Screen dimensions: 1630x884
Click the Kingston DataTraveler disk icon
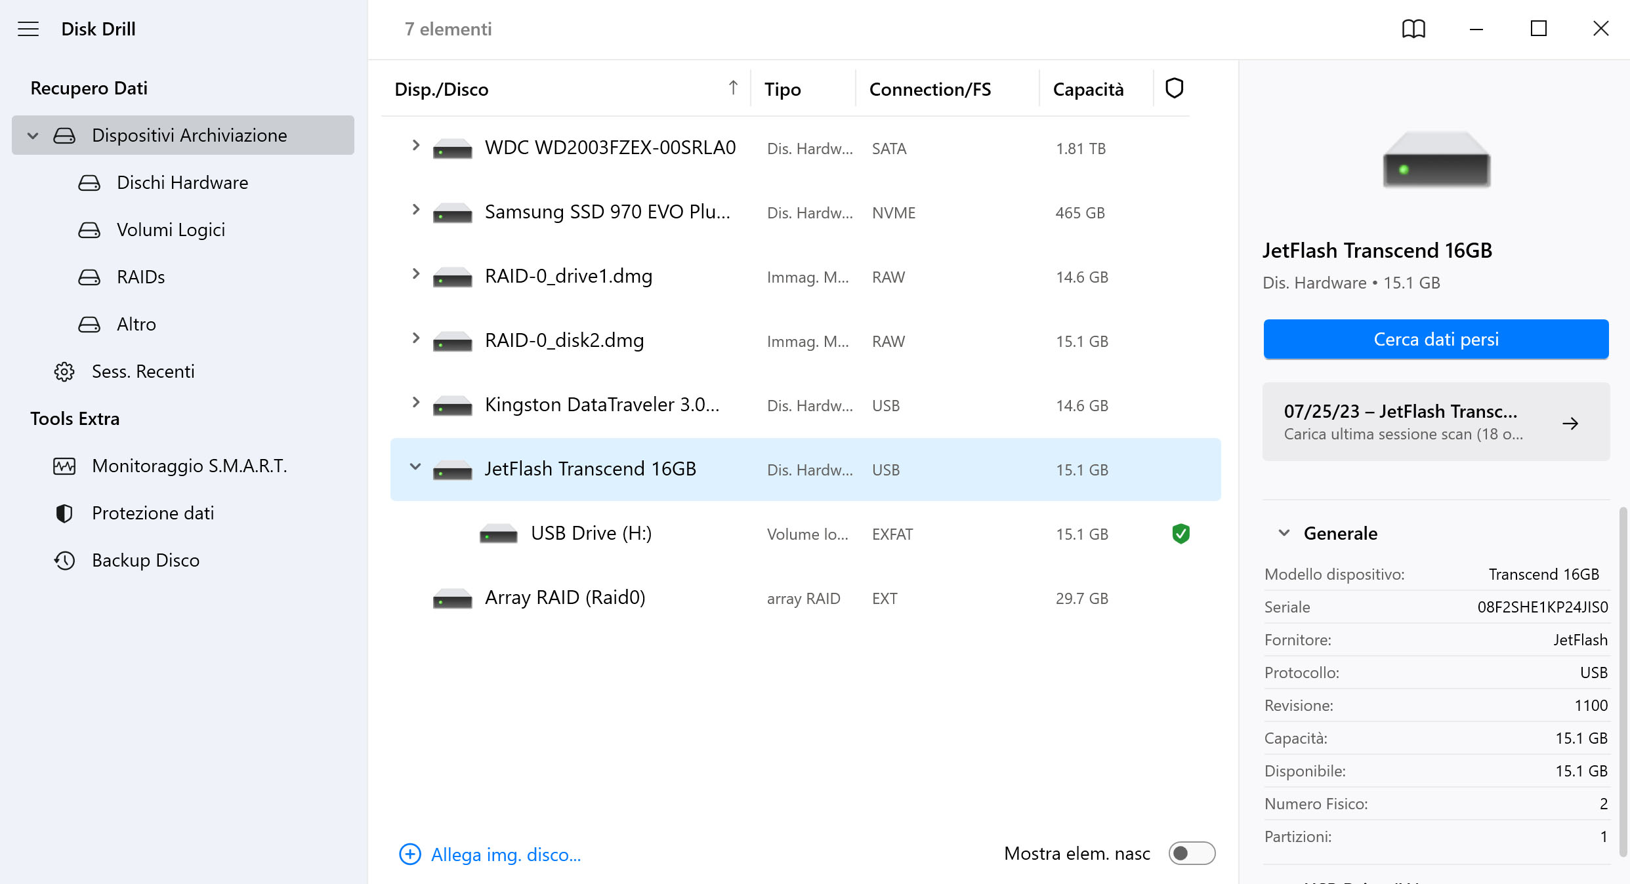click(453, 406)
